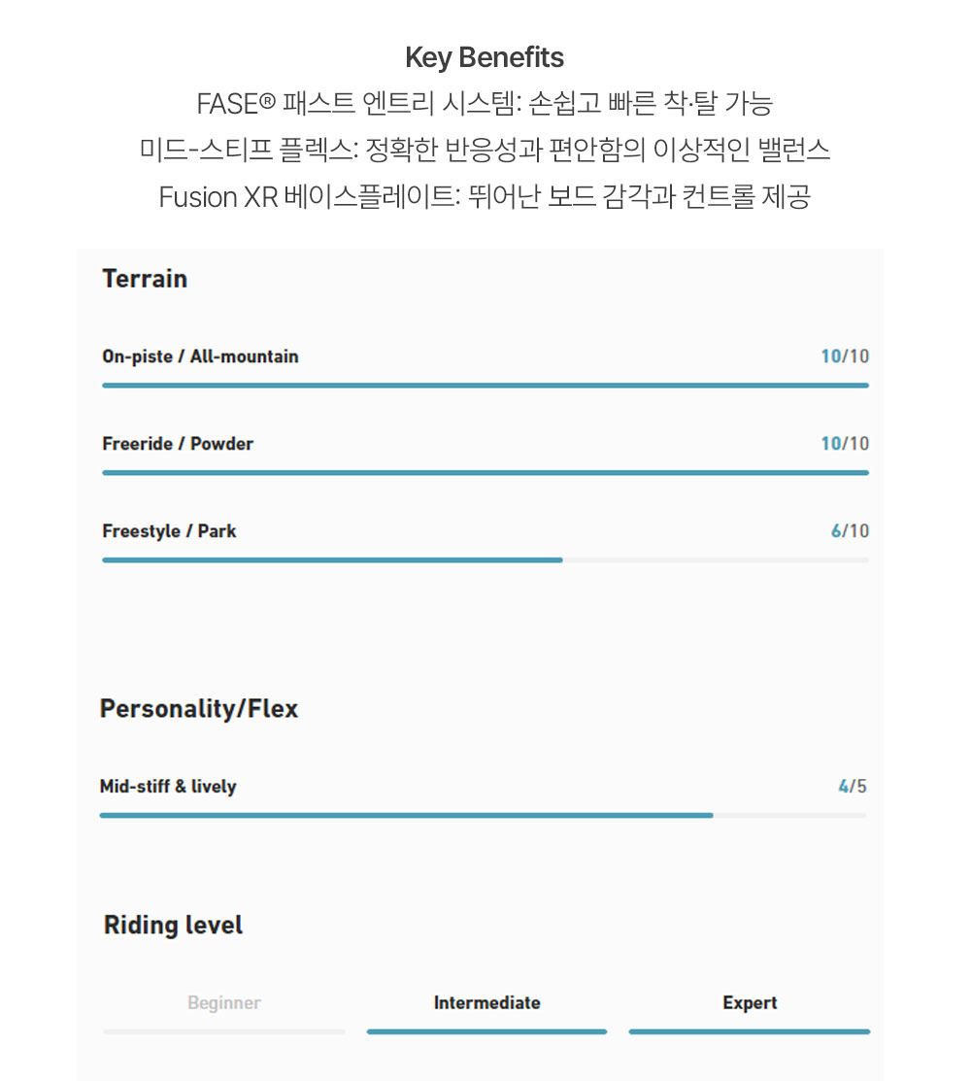This screenshot has width=971, height=1081.
Task: Click the Mid-stiff & lively flex bar
Action: tap(483, 816)
